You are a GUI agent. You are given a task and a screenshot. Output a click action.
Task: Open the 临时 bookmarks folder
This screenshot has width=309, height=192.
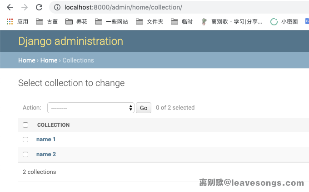pyautogui.click(x=182, y=21)
